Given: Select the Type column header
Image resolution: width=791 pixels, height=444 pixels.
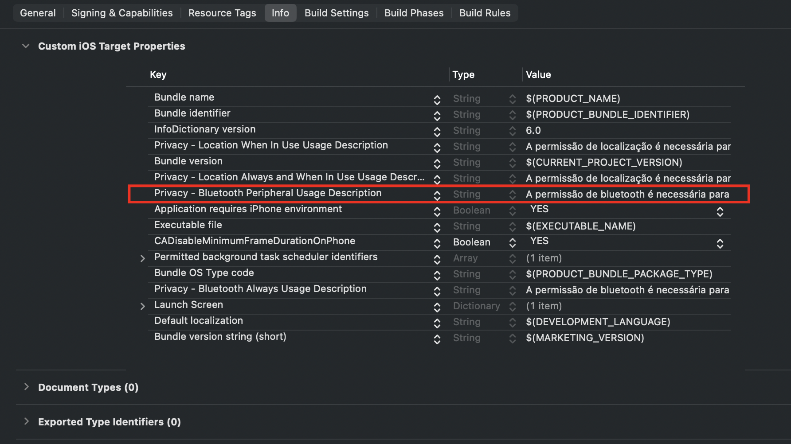Looking at the screenshot, I should pyautogui.click(x=463, y=74).
